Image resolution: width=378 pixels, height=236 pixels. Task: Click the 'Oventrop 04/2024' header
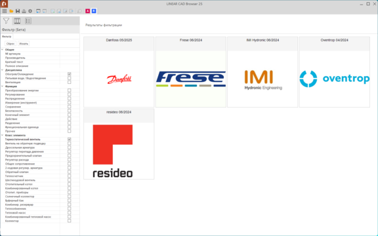coord(335,40)
